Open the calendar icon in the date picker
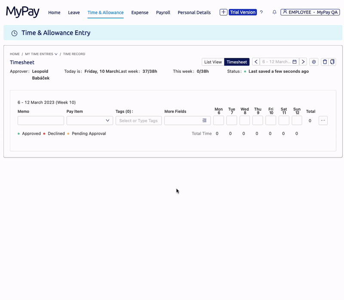 [294, 62]
